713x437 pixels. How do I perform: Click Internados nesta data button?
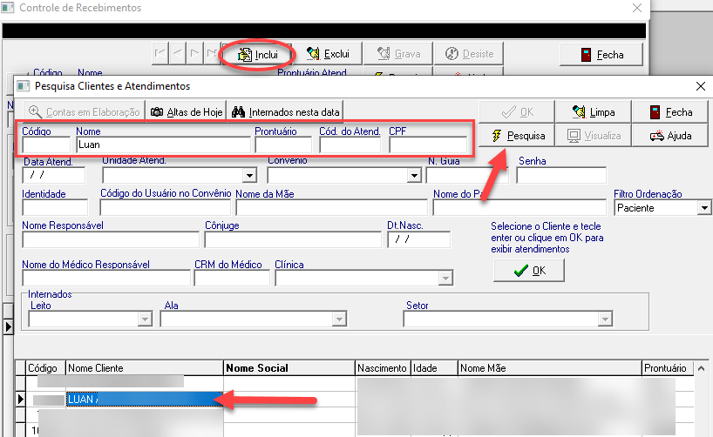pos(285,111)
